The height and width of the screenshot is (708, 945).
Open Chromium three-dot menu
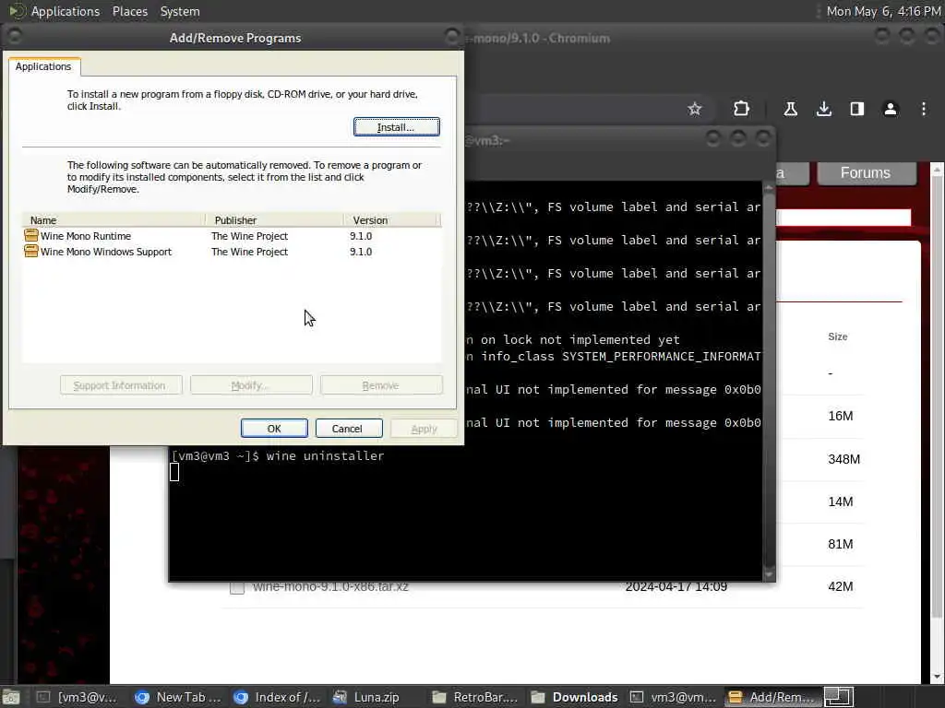(x=924, y=109)
